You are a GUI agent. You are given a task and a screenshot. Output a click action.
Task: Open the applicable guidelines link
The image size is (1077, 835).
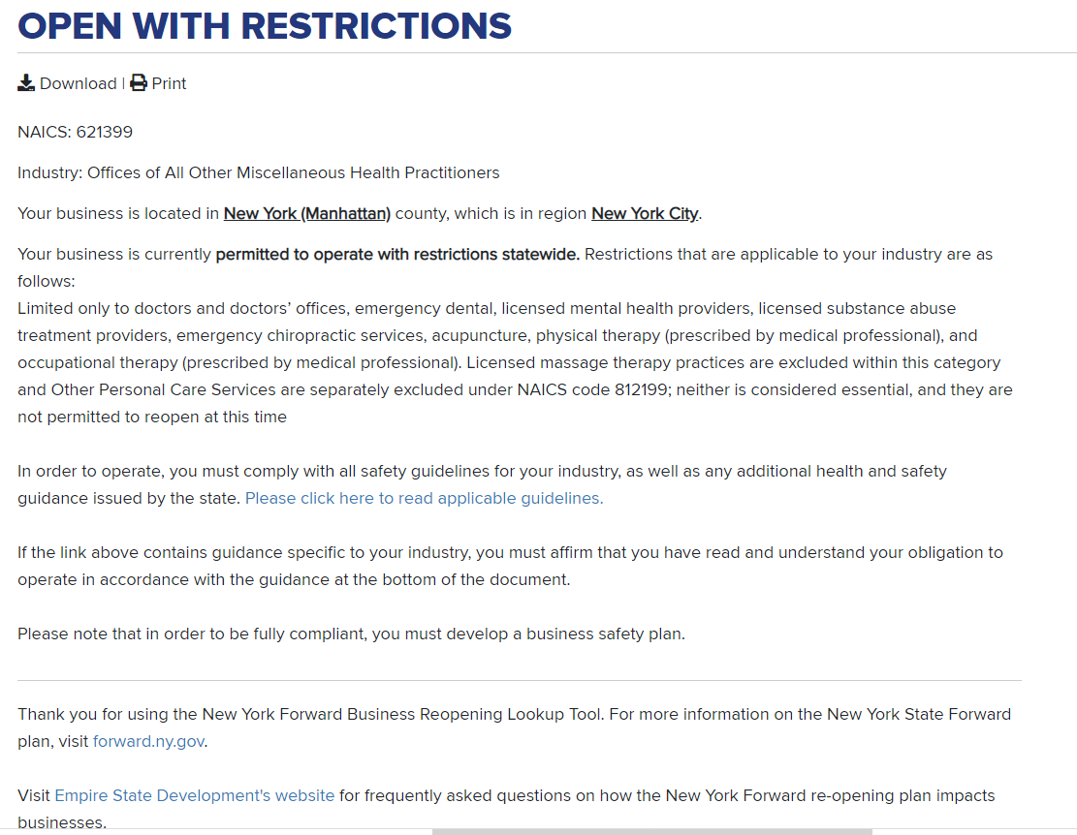click(x=424, y=498)
